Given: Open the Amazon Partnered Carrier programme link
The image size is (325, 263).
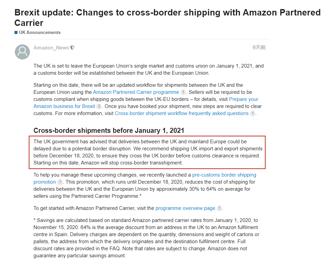Looking at the screenshot, I should (x=136, y=92).
